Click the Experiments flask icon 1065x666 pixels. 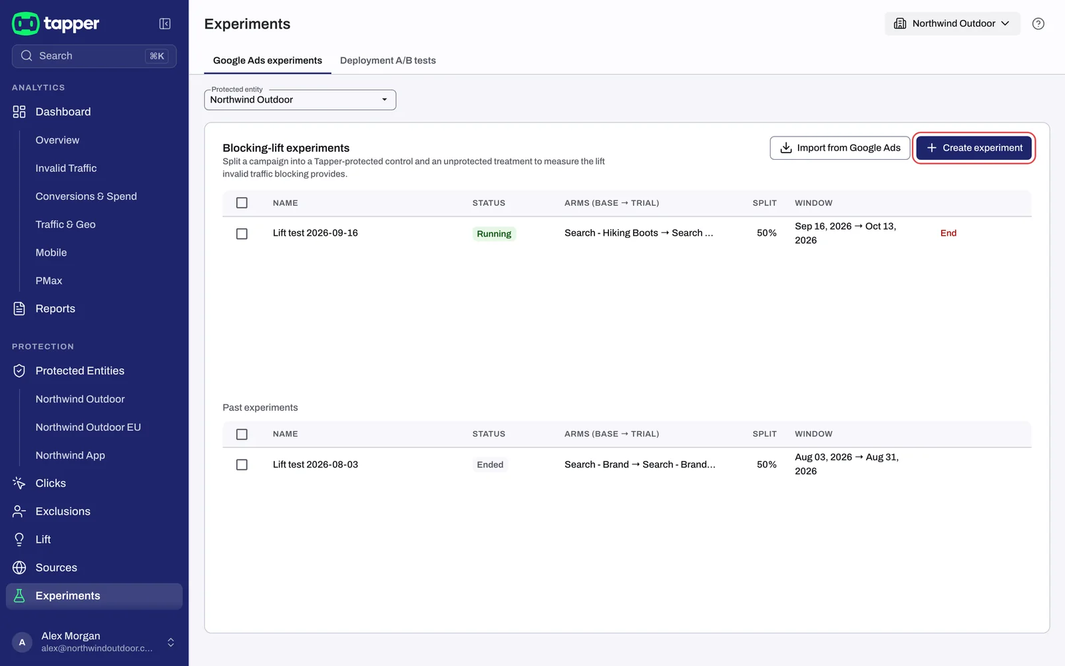(19, 595)
